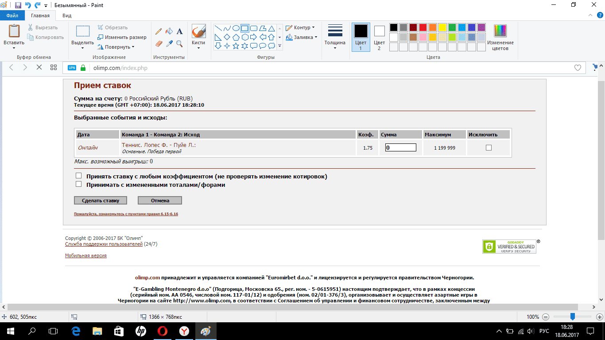
Task: Enable accept bet with any coefficient checkbox
Action: 79,176
